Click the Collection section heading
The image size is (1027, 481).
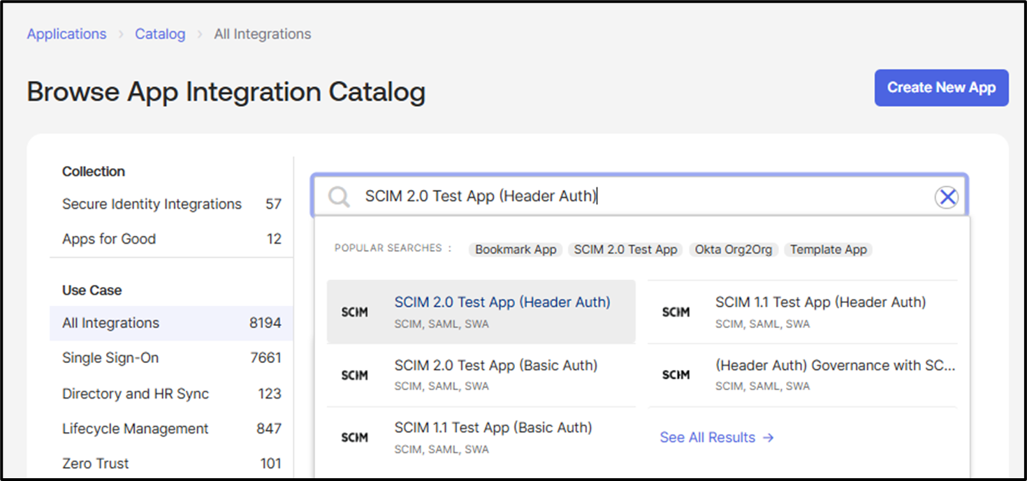click(94, 172)
